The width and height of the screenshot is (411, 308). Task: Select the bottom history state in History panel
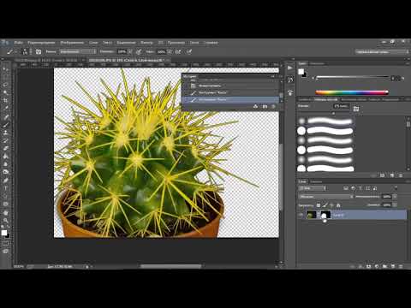pos(230,99)
